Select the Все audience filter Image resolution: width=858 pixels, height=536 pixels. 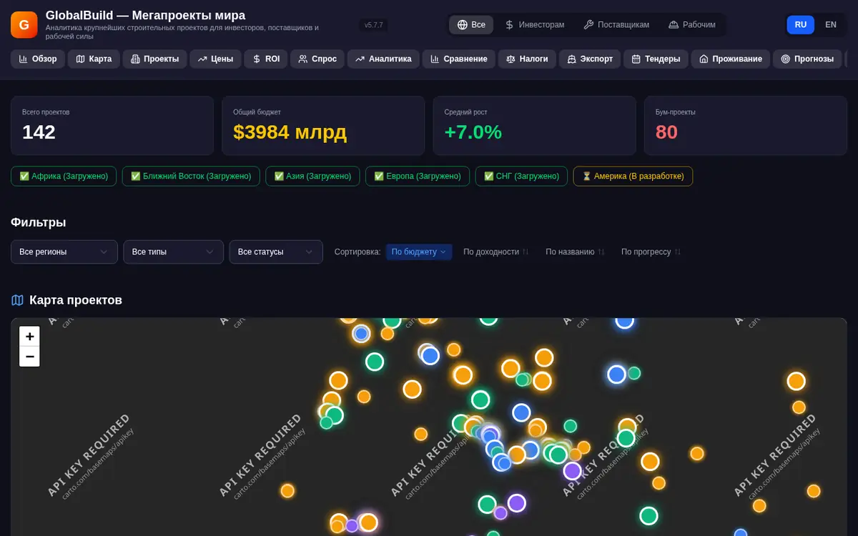tap(471, 24)
